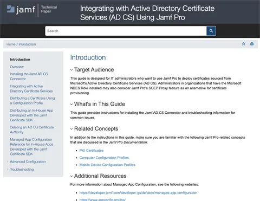Expand Advanced Configuration in sidebar
Screen dimensions: 260x201
8,161
